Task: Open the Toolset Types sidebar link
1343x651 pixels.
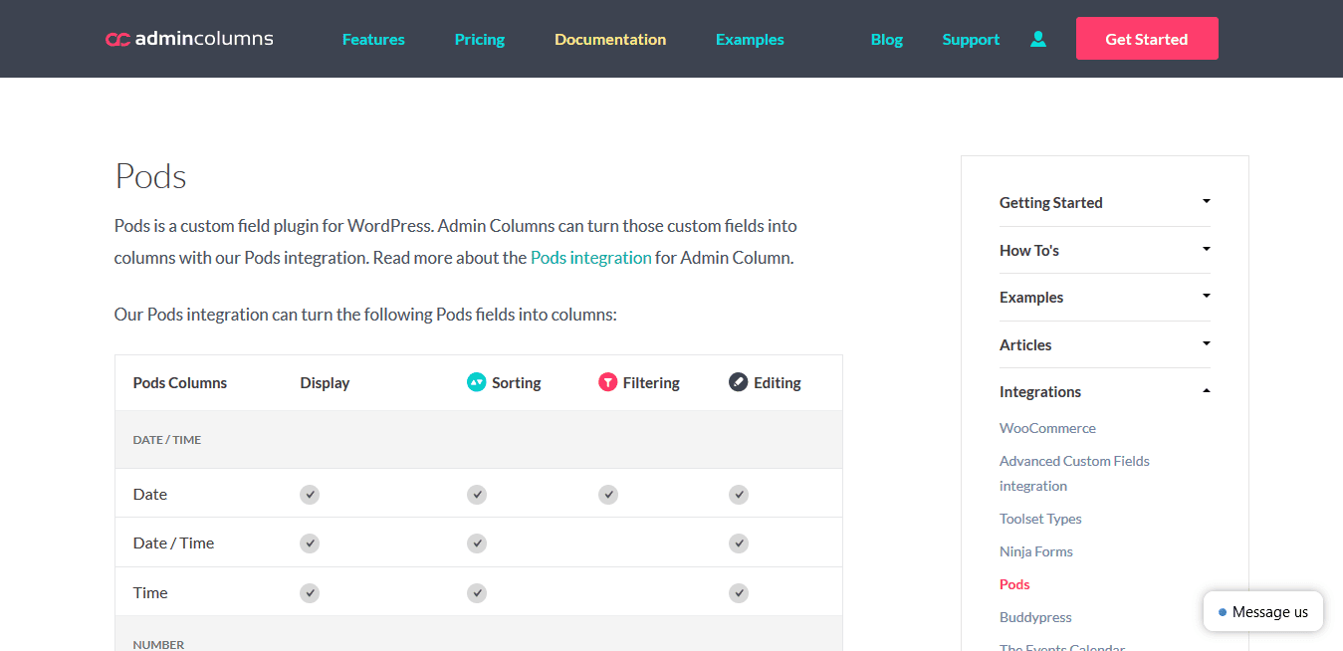Action: coord(1040,519)
